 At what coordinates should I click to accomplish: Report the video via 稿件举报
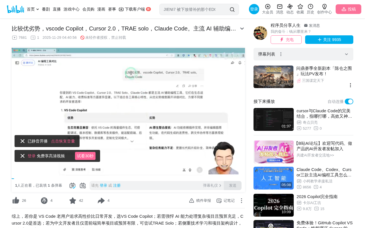[x=200, y=201]
